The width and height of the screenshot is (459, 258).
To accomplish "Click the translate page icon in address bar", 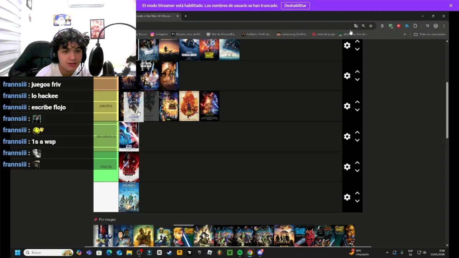I will tap(356, 26).
